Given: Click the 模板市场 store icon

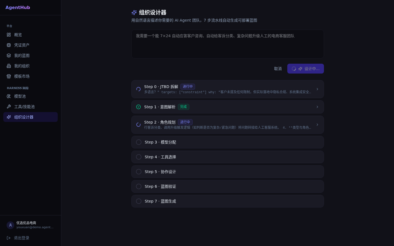Looking at the screenshot, I should [x=9, y=76].
